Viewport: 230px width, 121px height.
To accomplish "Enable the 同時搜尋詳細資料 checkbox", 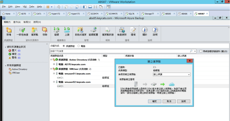I will tap(201, 51).
